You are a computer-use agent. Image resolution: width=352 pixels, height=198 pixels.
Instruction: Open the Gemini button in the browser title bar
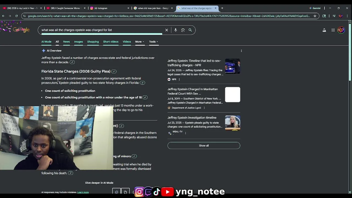[x=315, y=8]
